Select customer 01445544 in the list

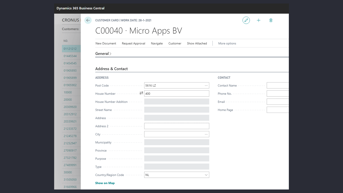point(70,56)
